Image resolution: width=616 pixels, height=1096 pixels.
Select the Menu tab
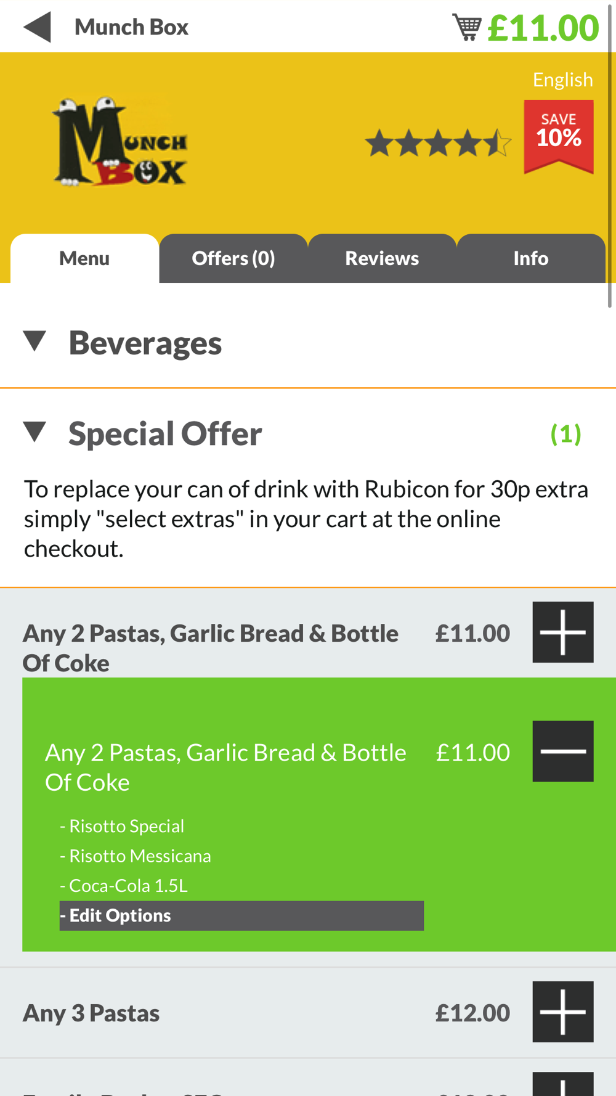tap(84, 258)
